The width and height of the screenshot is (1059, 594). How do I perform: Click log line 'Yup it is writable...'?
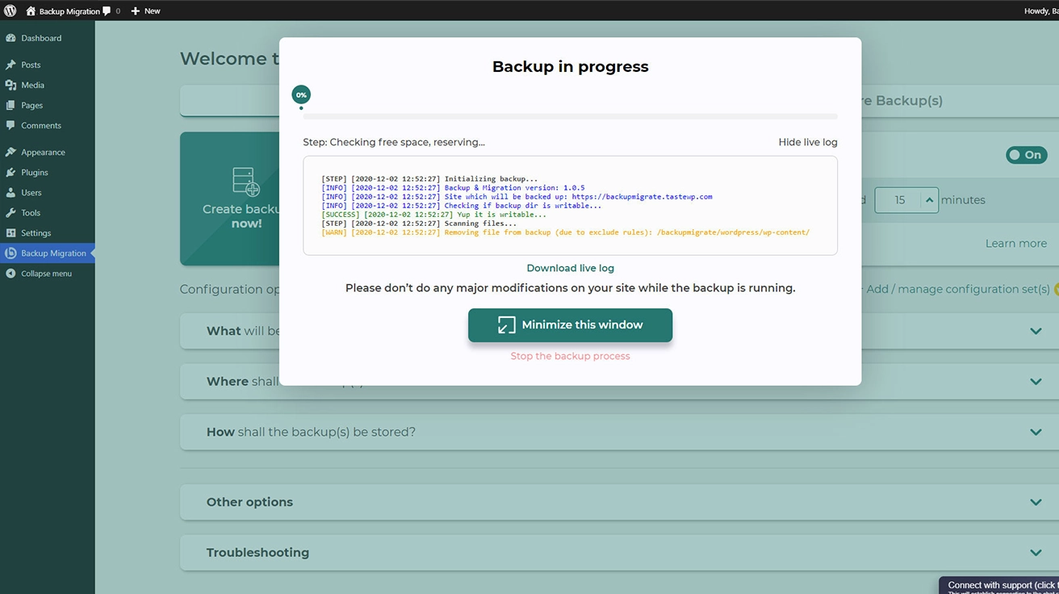[433, 215]
